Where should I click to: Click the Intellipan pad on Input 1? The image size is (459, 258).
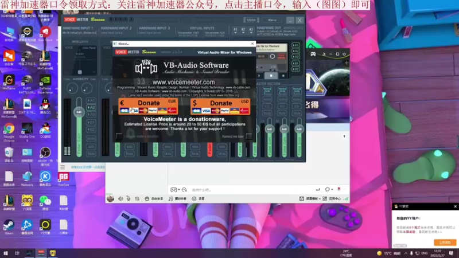pos(80,61)
